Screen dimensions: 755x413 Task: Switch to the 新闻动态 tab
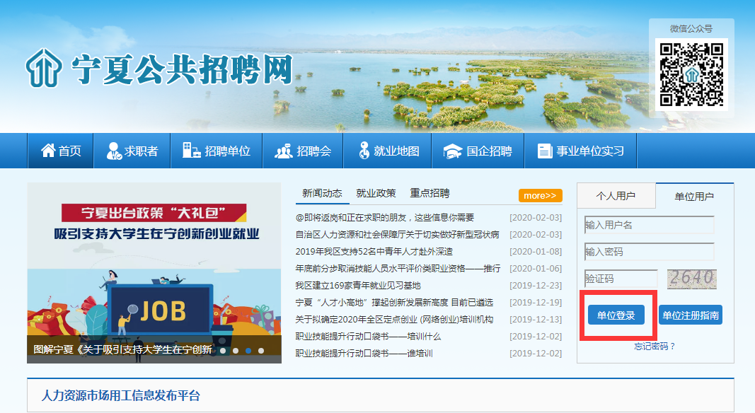point(322,194)
